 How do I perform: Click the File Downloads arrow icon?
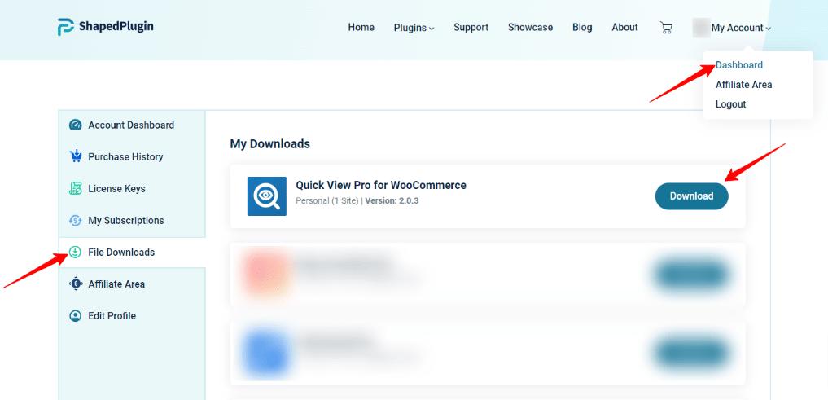(76, 253)
